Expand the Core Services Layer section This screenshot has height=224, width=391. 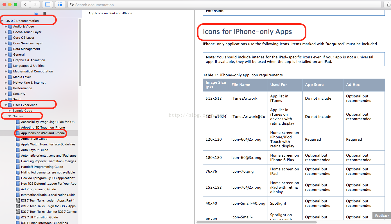click(6, 43)
